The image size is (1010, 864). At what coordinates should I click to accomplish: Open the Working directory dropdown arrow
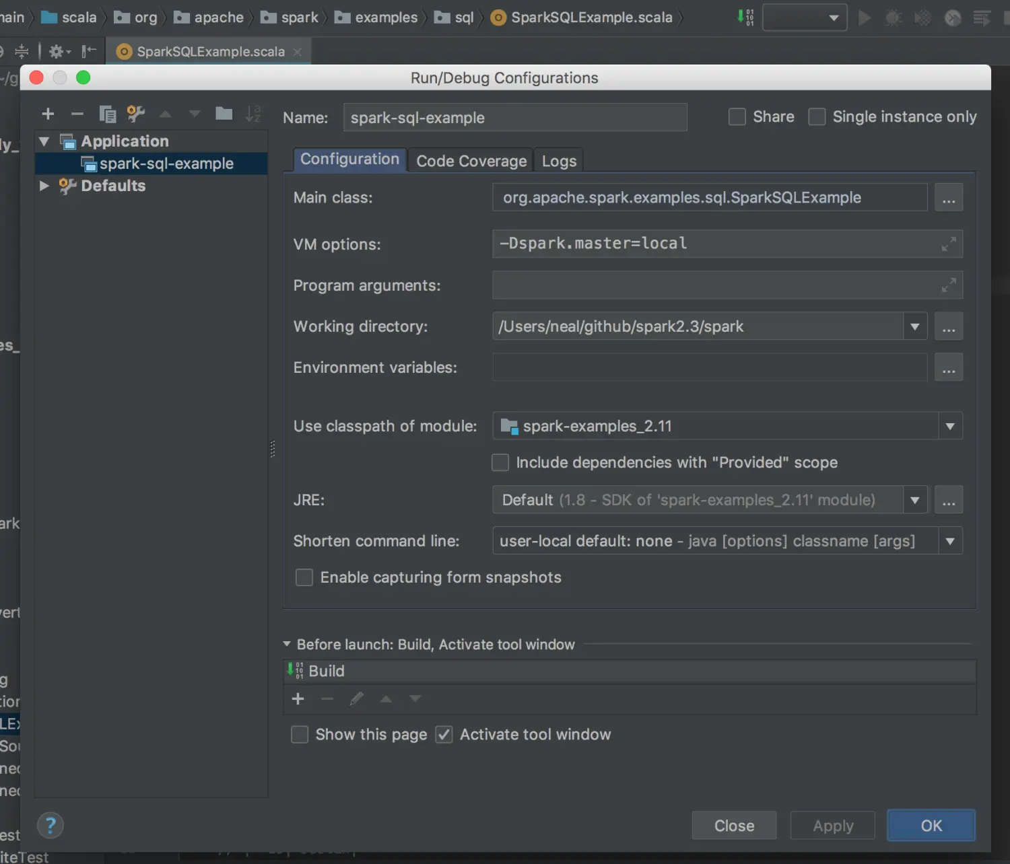point(915,326)
